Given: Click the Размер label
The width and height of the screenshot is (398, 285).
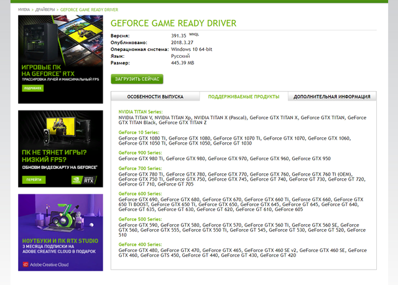Looking at the screenshot, I should coord(120,63).
